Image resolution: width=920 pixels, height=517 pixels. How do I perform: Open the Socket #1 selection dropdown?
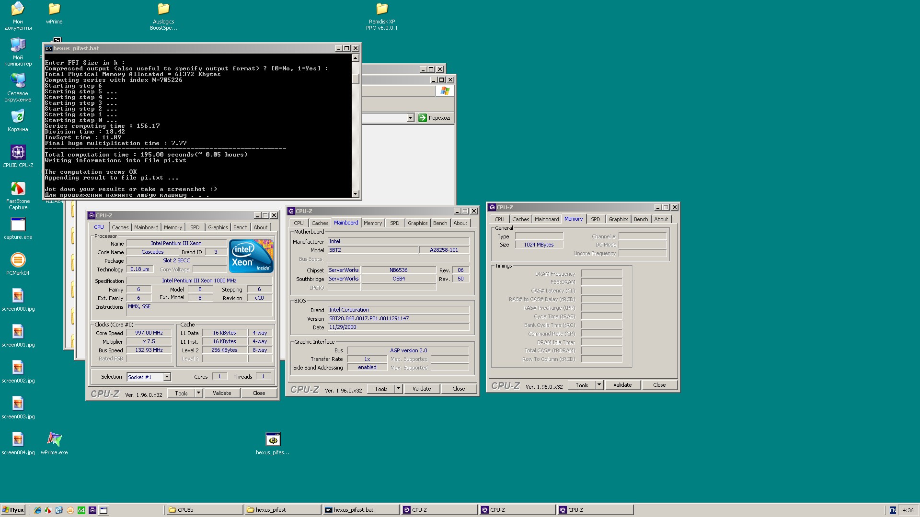pyautogui.click(x=167, y=377)
